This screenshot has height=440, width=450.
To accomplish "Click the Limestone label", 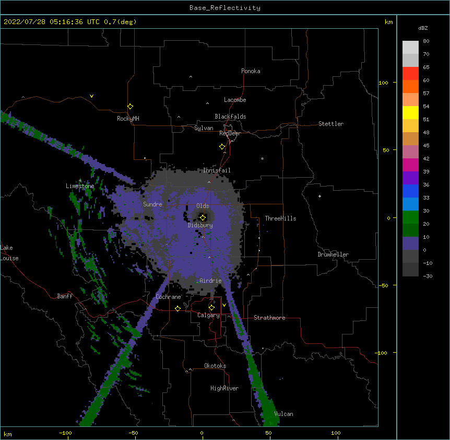I will point(80,186).
